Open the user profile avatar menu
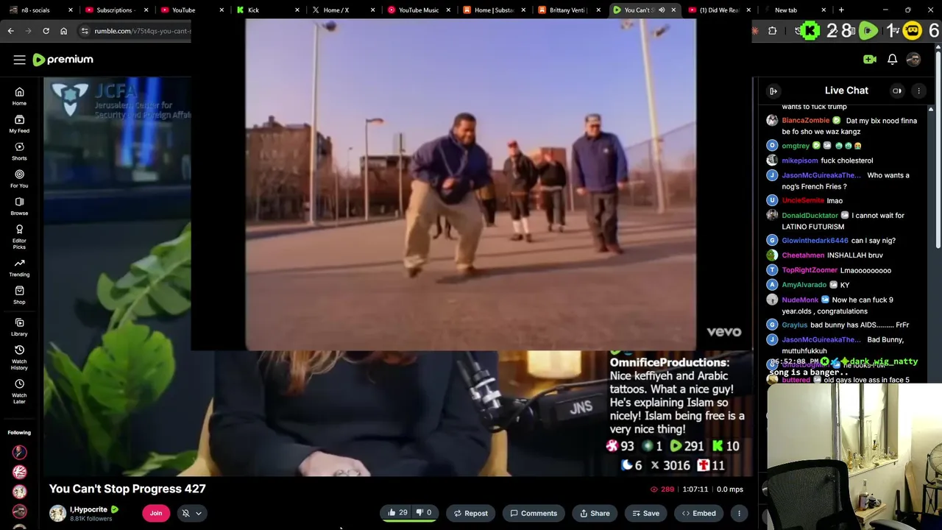Screen dimensions: 942x530 (x=913, y=60)
